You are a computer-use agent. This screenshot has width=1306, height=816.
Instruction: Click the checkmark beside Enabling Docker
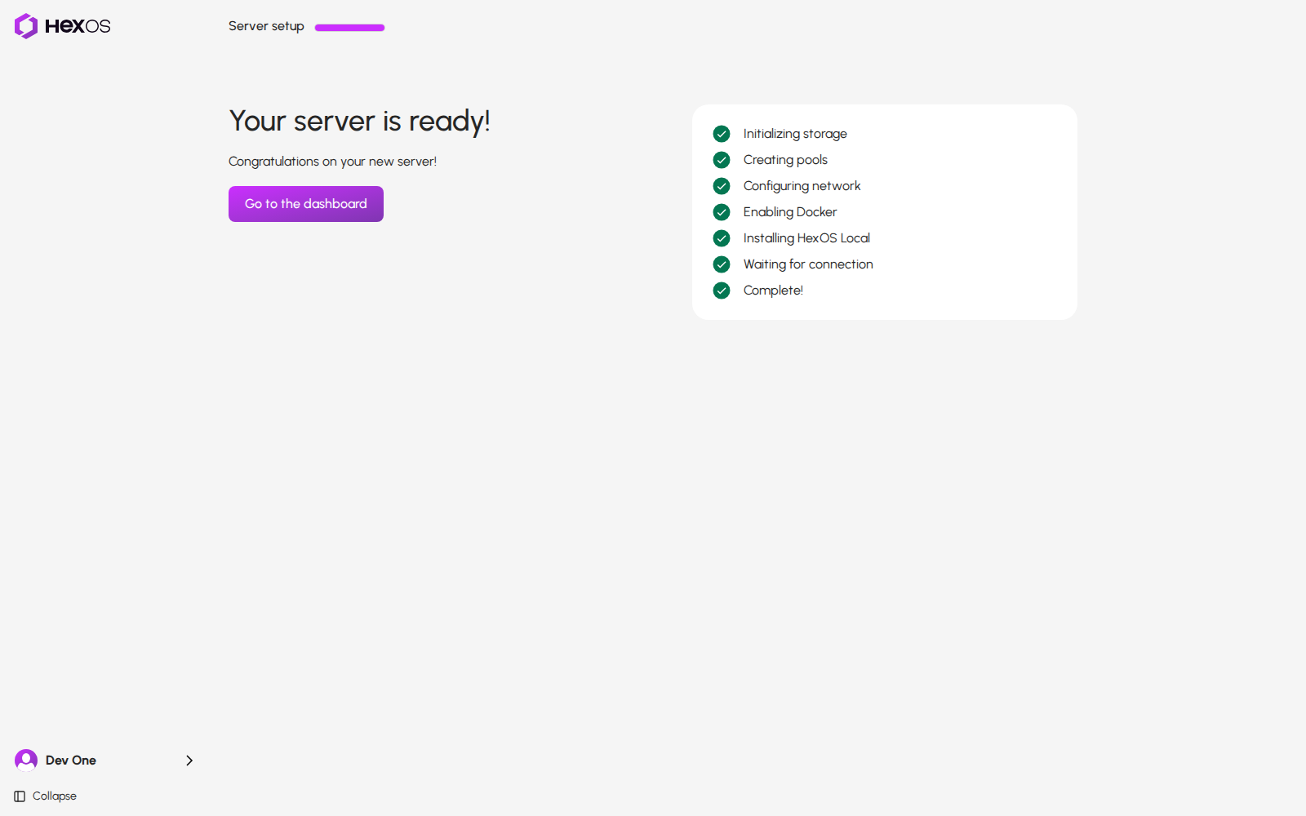[x=722, y=212]
